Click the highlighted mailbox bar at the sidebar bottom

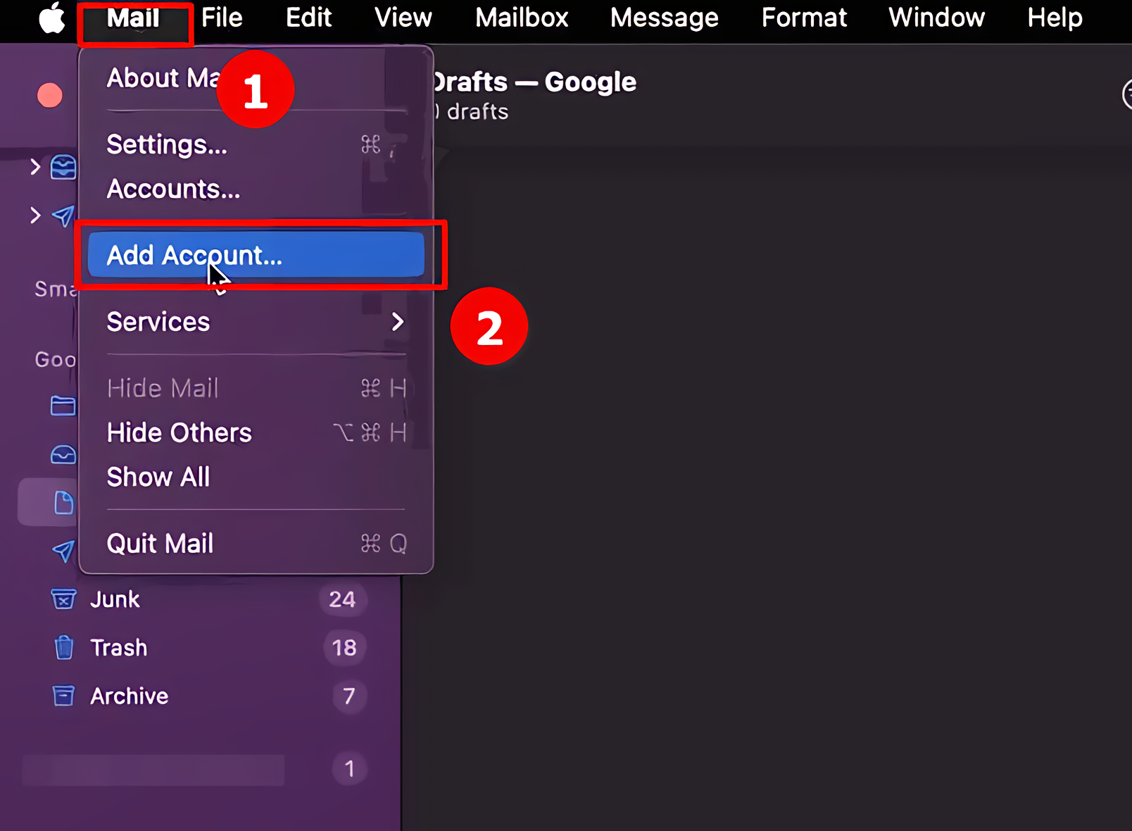(x=152, y=769)
